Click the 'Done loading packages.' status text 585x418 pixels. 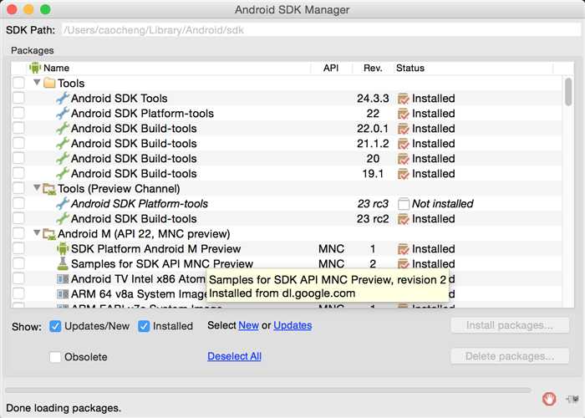(64, 408)
